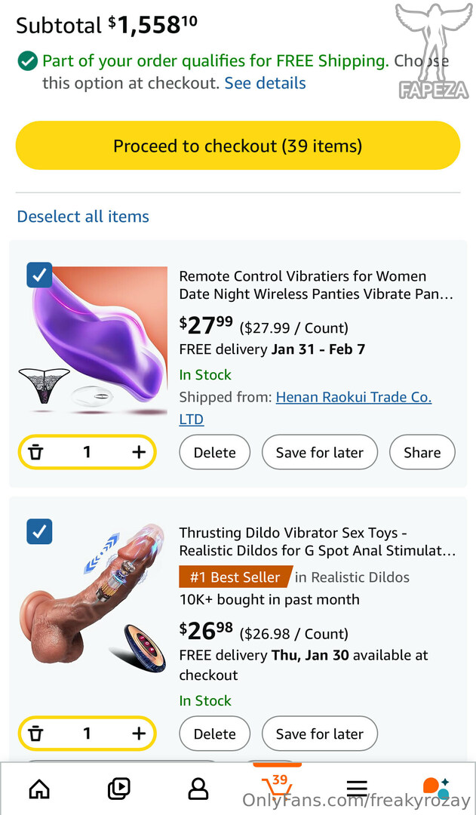Open the AI assistant icon in bottom bar
This screenshot has height=815, width=476.
pos(435,788)
